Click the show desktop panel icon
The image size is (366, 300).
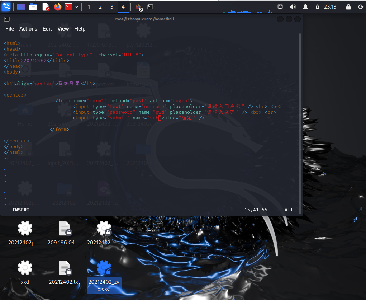coord(21,7)
